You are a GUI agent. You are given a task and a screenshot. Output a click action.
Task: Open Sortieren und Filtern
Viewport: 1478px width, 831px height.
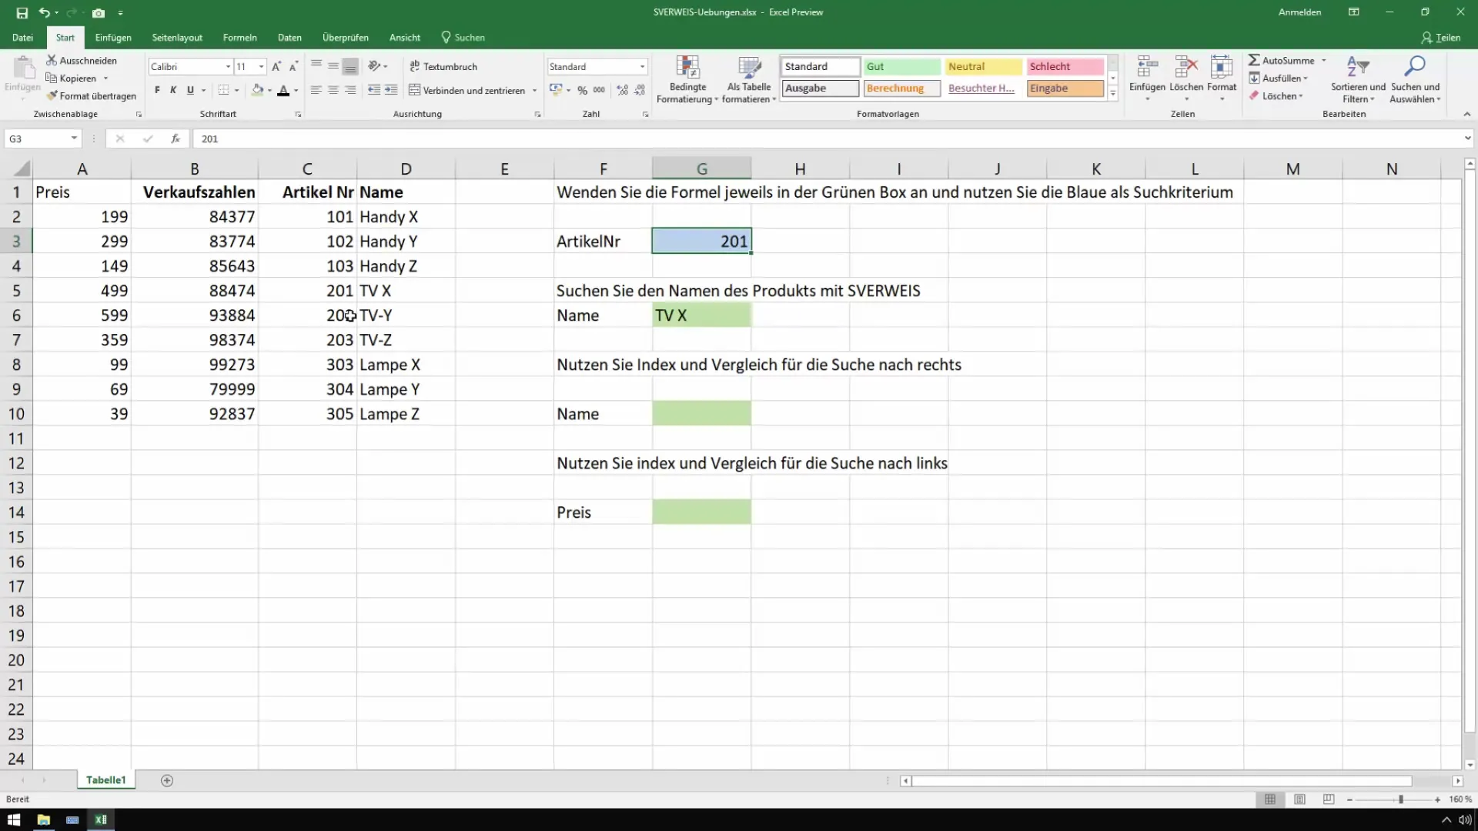tap(1358, 79)
